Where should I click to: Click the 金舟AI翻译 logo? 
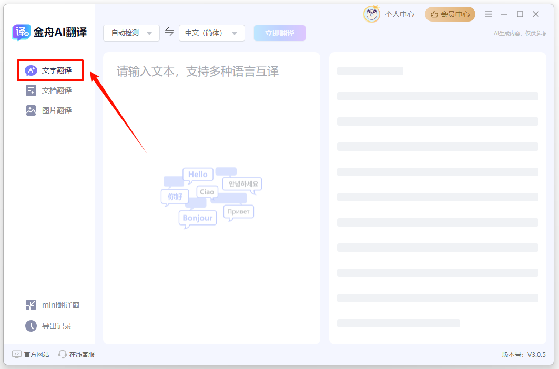(49, 32)
